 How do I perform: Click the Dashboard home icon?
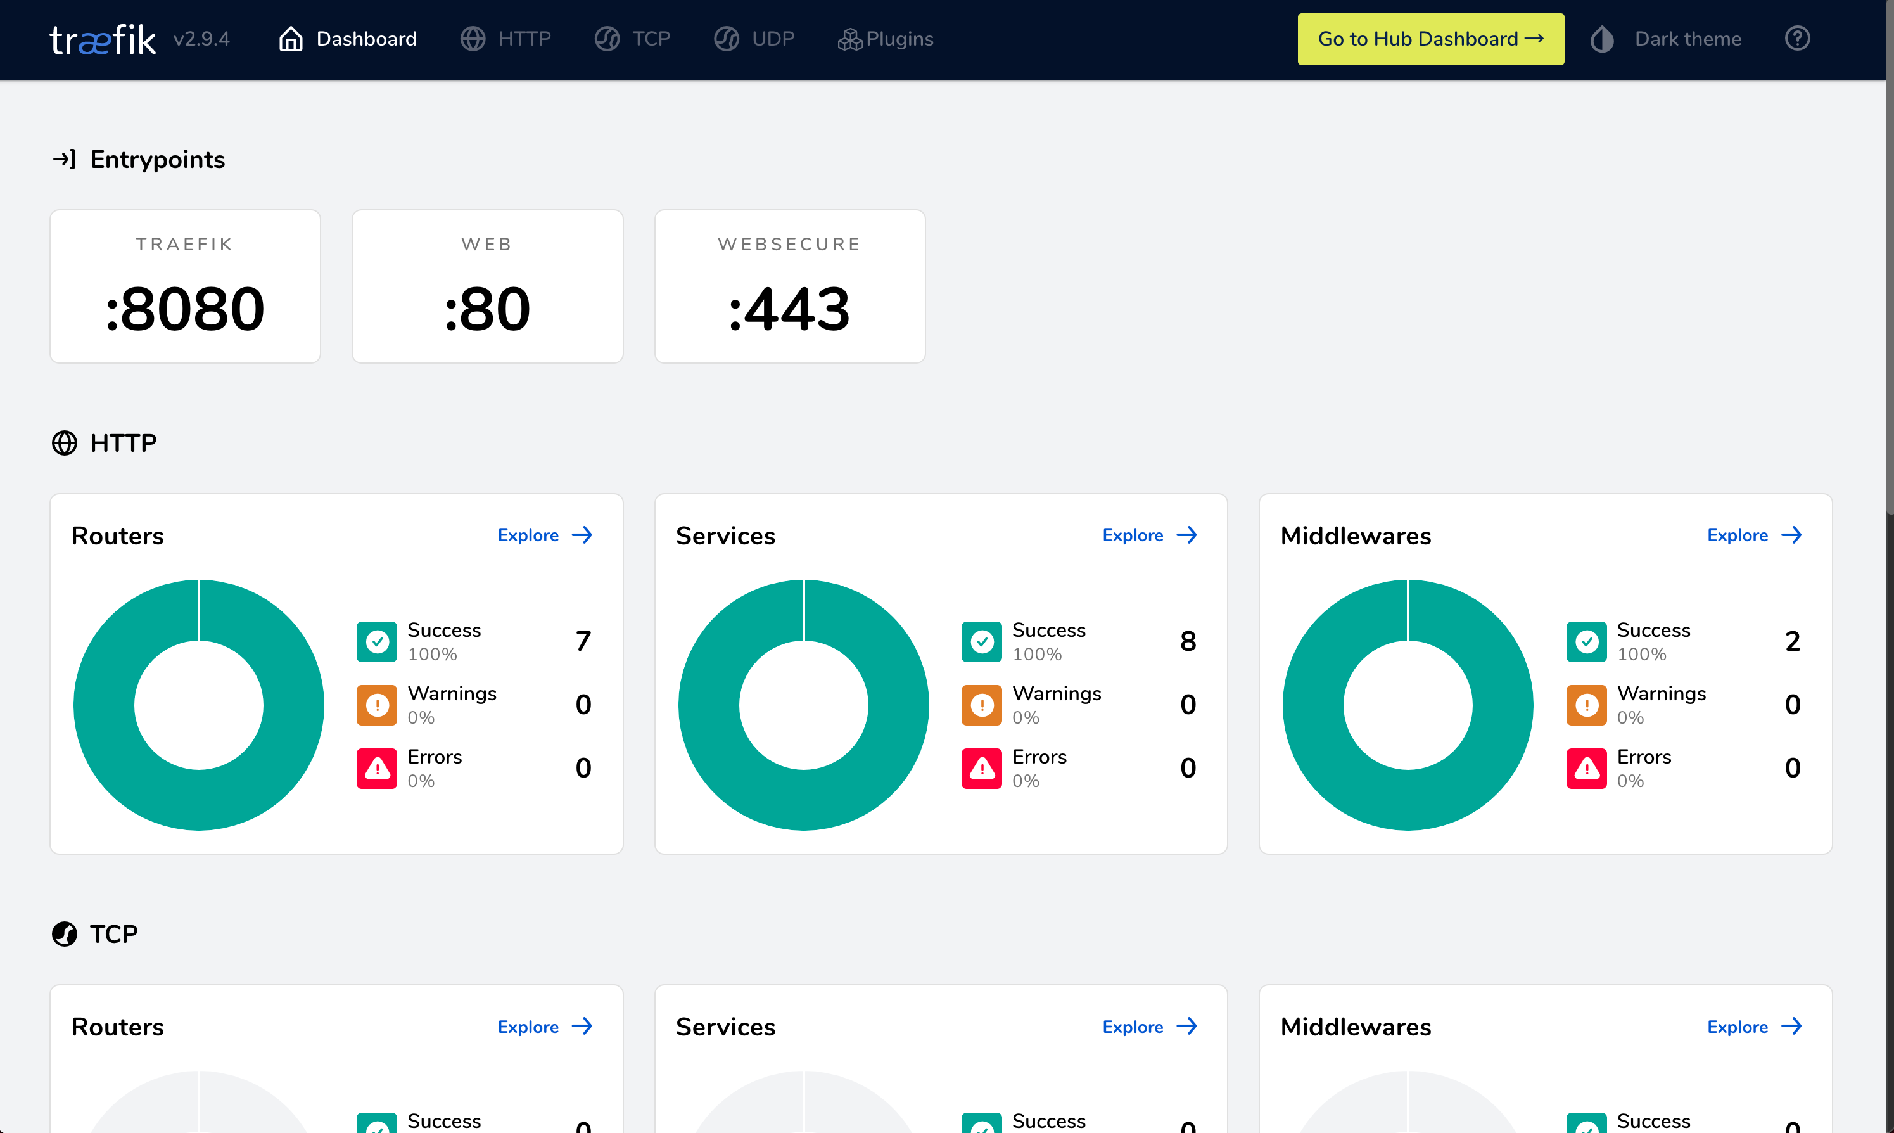point(291,39)
